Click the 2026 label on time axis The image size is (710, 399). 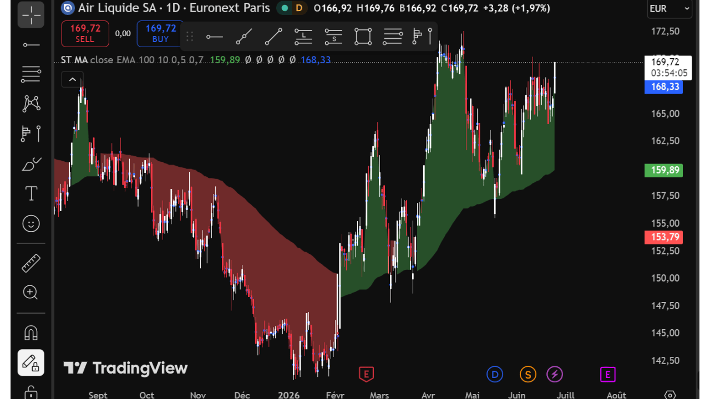pyautogui.click(x=288, y=395)
